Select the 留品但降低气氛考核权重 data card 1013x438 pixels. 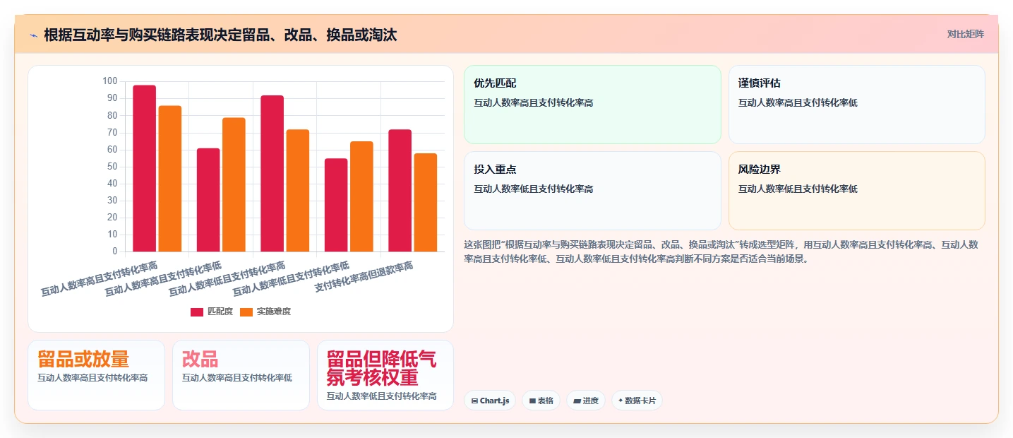pos(385,375)
